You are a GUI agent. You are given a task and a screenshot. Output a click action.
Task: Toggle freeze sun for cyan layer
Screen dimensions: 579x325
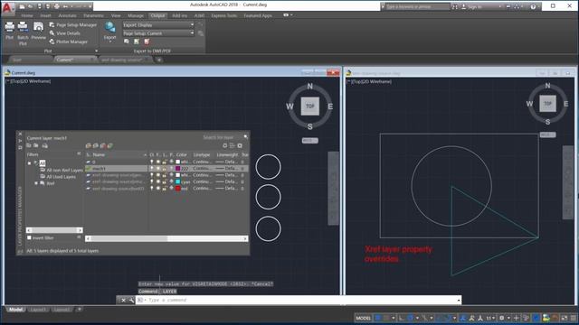[158, 181]
